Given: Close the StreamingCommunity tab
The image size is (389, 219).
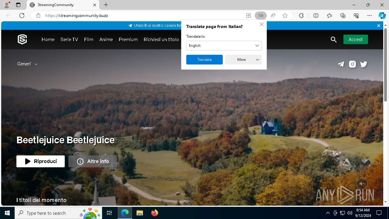Looking at the screenshot, I should [95, 5].
